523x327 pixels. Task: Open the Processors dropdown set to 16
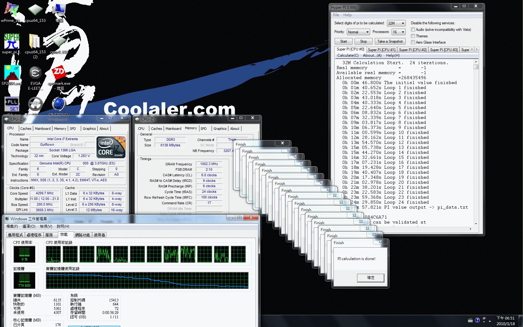398,32
